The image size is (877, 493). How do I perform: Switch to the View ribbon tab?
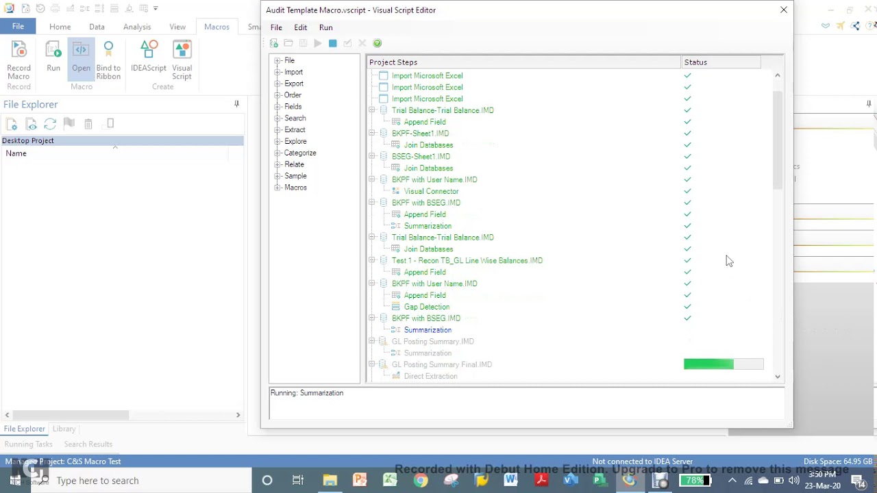click(x=177, y=27)
